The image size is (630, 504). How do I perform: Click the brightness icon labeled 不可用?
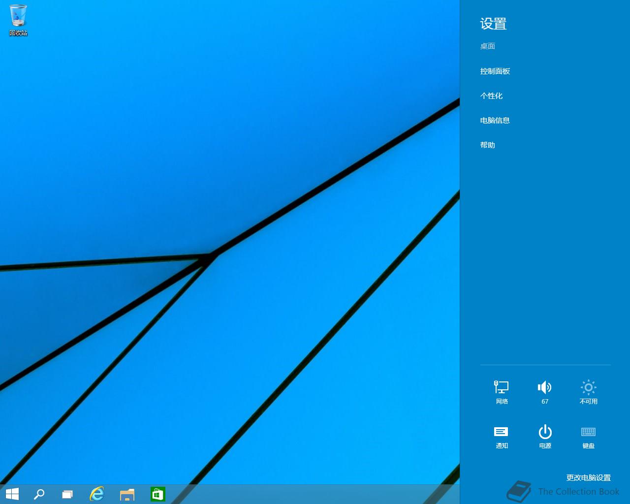[x=589, y=392]
